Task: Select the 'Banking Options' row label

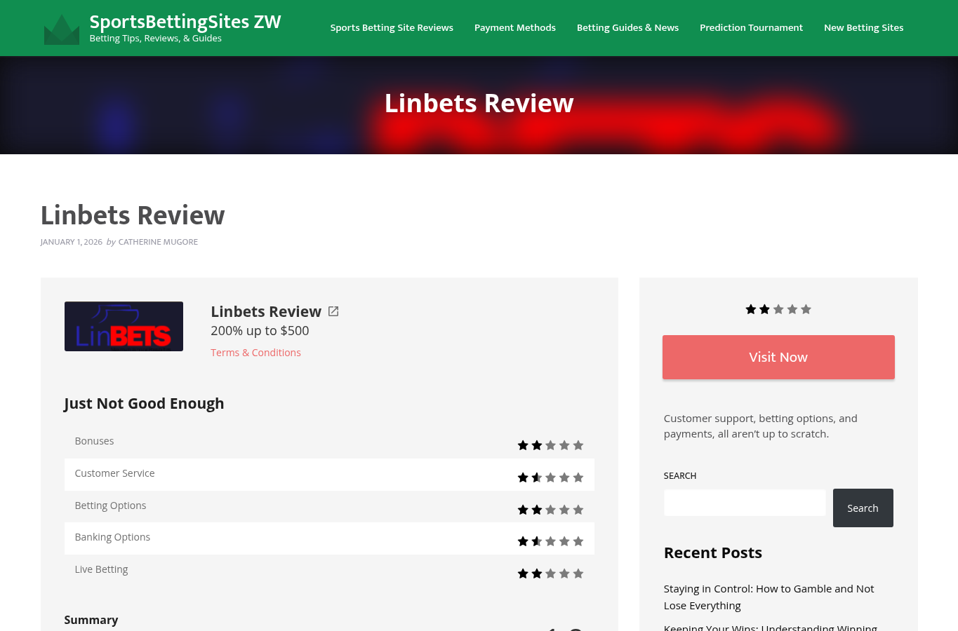Action: [x=112, y=537]
